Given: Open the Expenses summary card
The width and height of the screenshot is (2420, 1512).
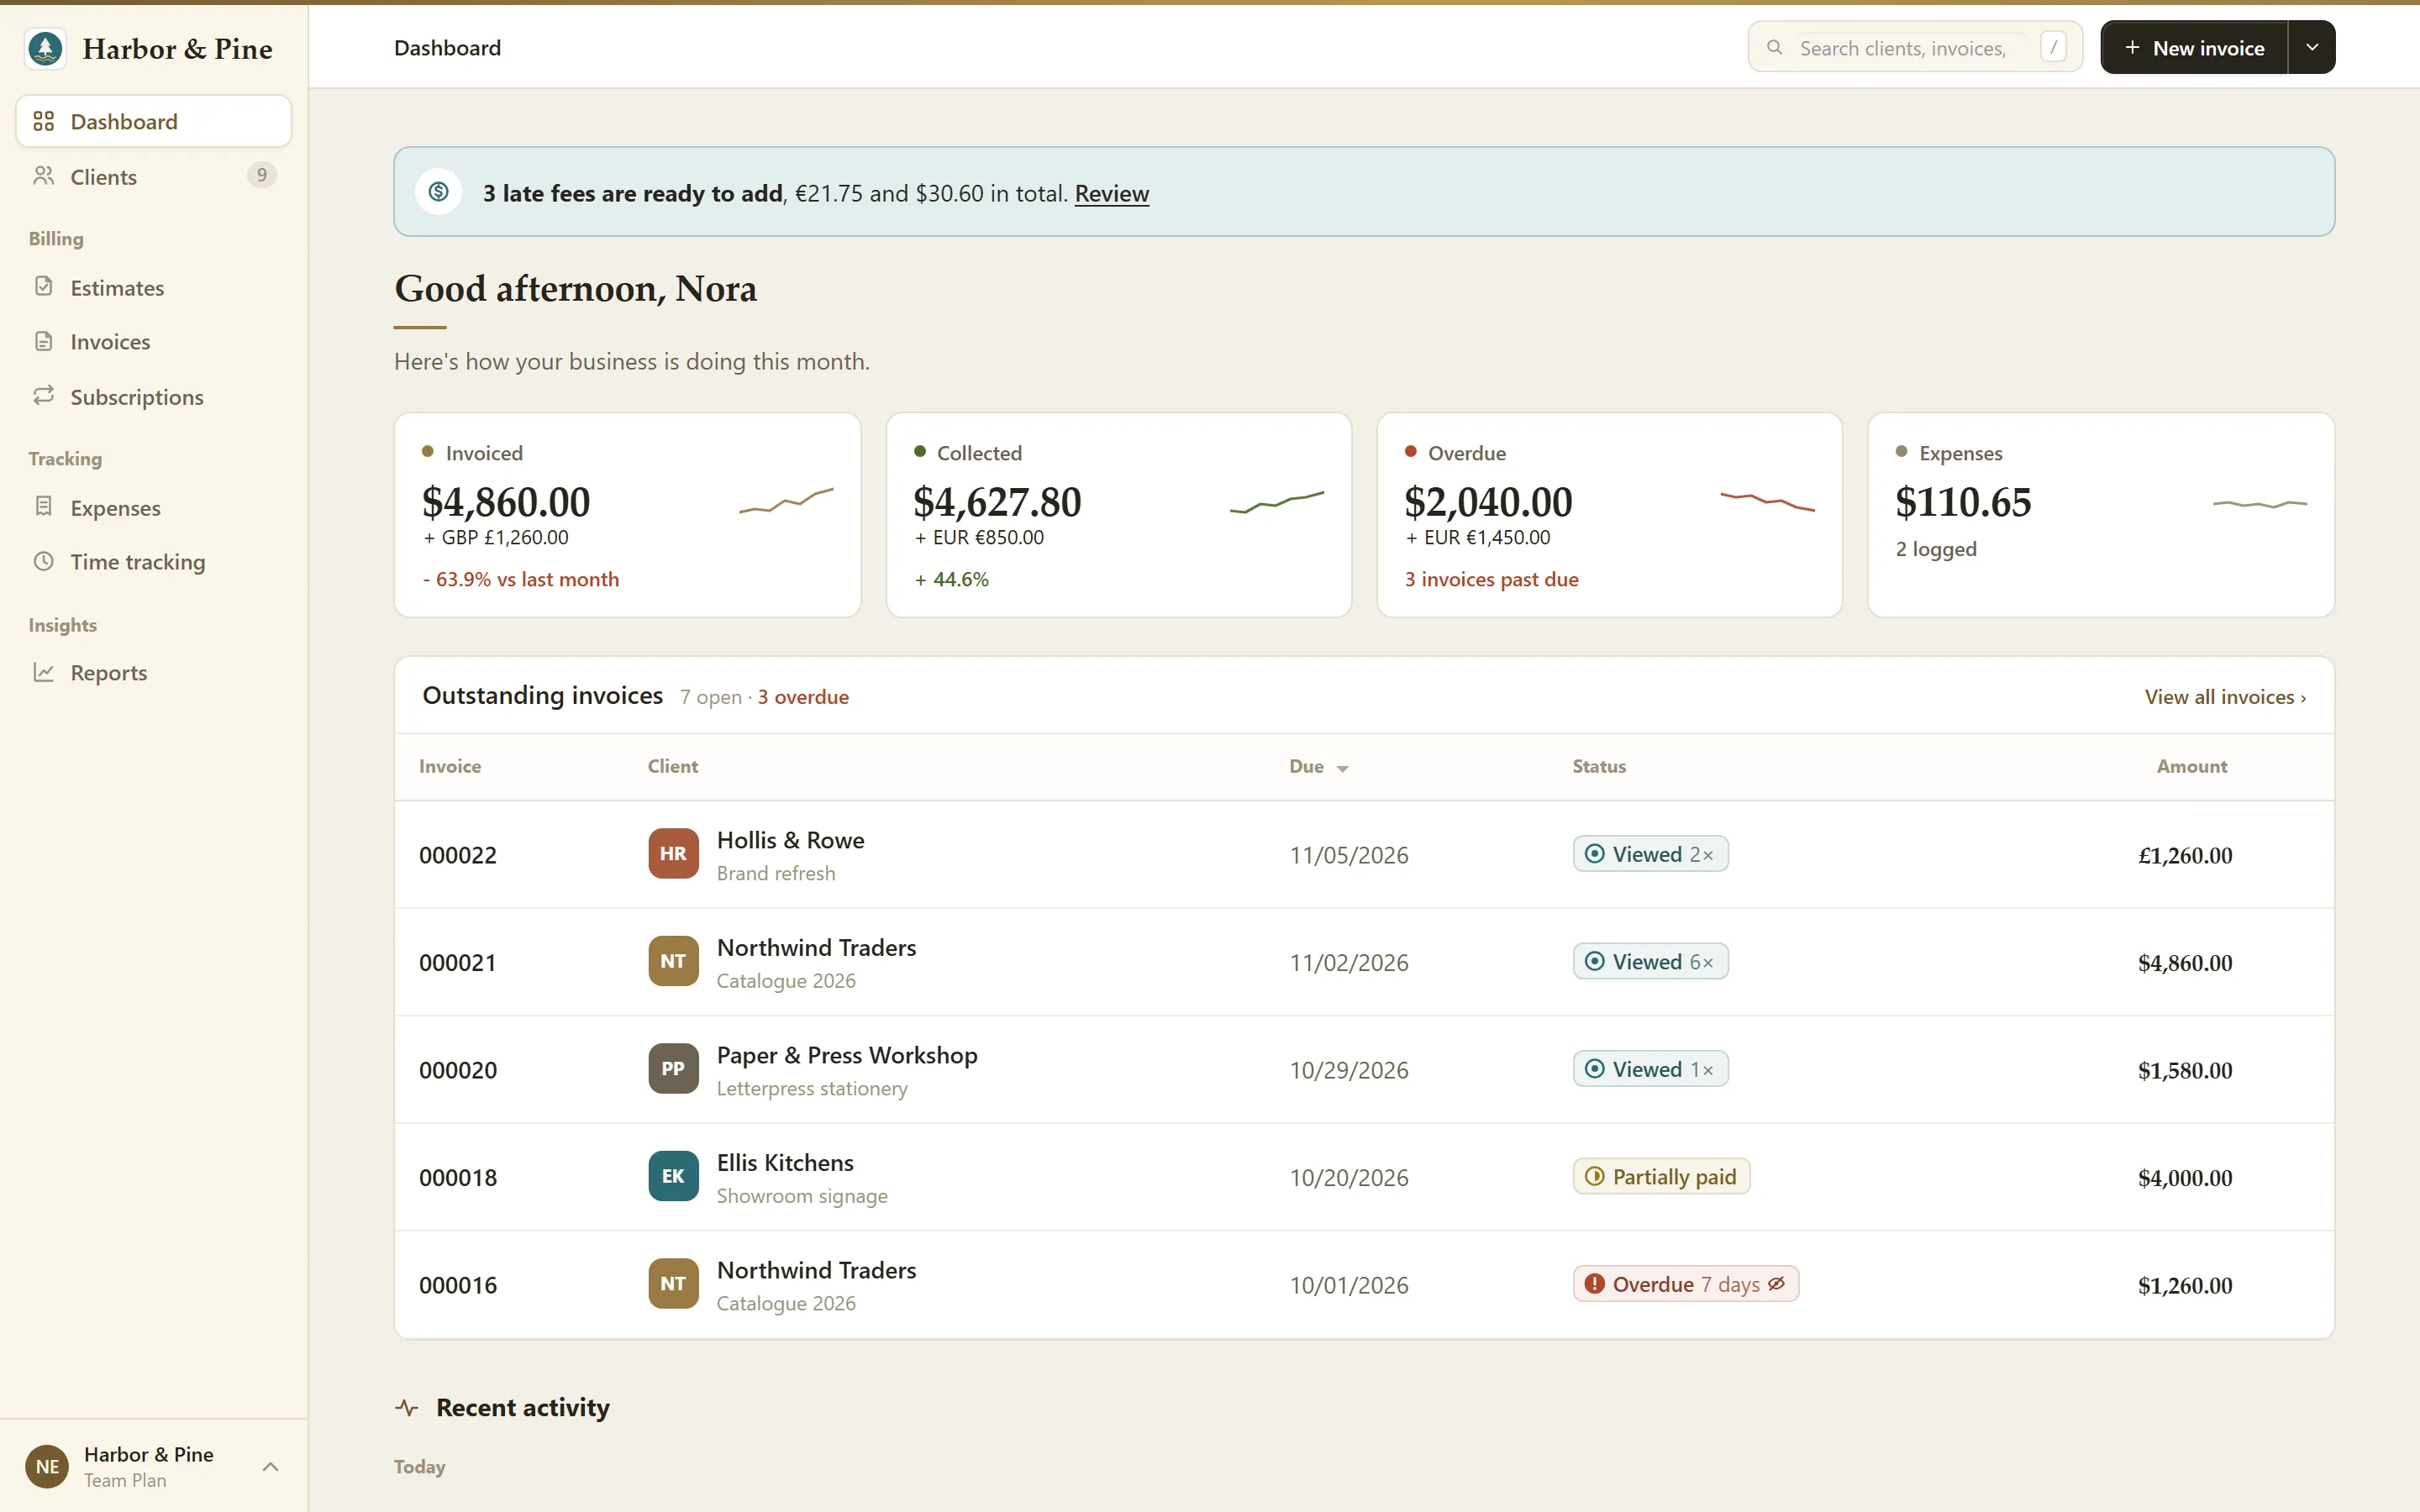Looking at the screenshot, I should (2101, 514).
